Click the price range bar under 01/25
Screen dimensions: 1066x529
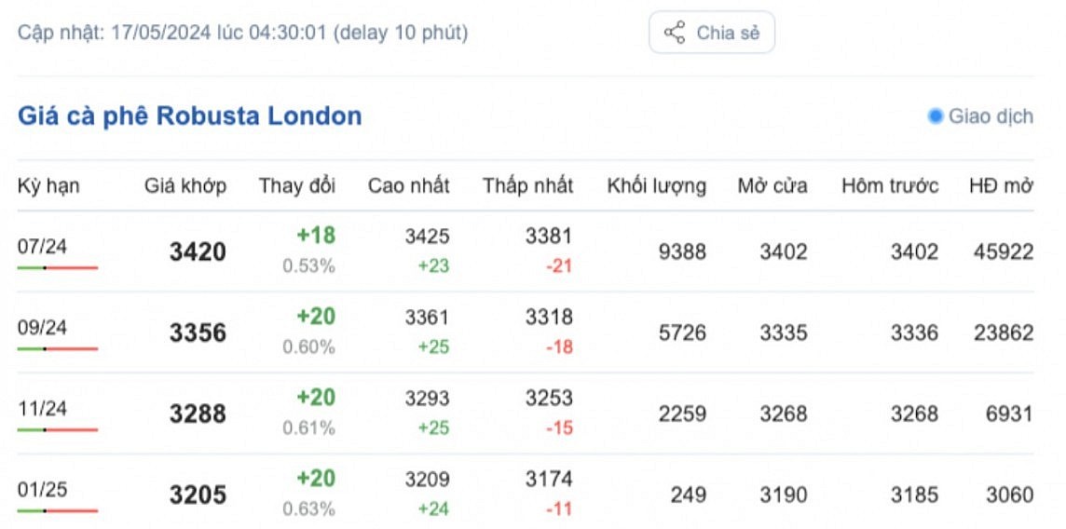click(58, 510)
